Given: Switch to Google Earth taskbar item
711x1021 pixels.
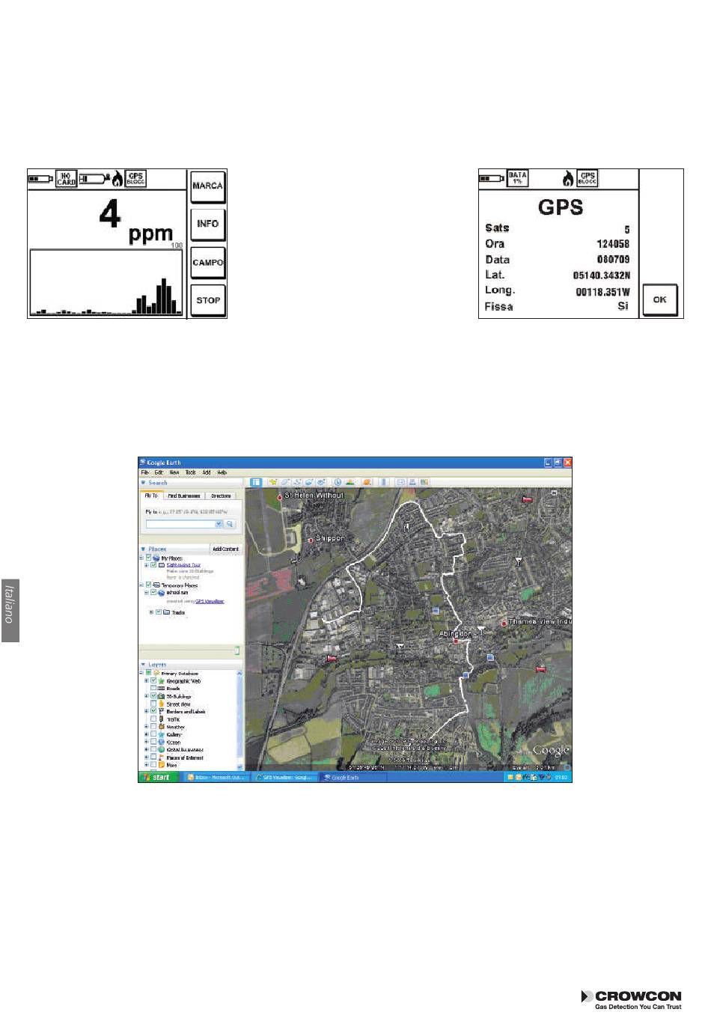Looking at the screenshot, I should point(353,778).
